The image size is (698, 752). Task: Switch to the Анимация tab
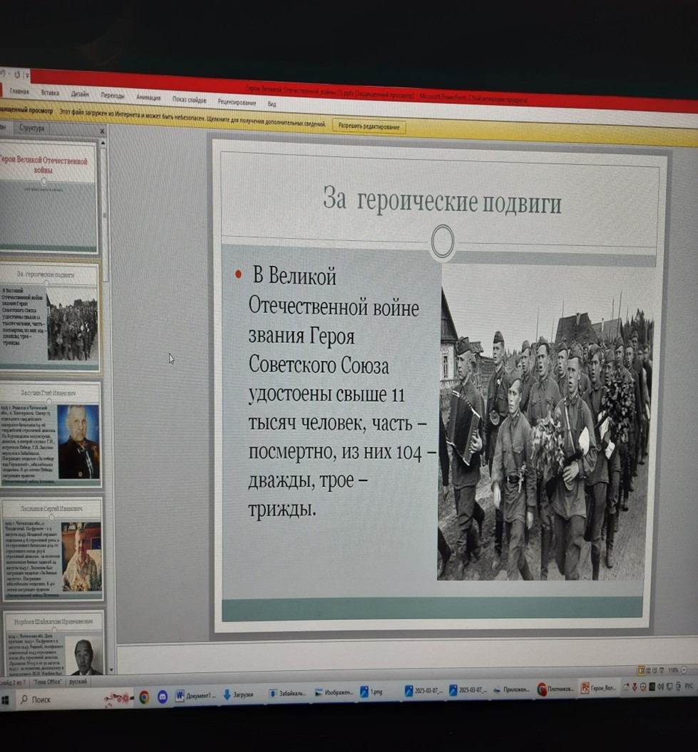click(148, 98)
